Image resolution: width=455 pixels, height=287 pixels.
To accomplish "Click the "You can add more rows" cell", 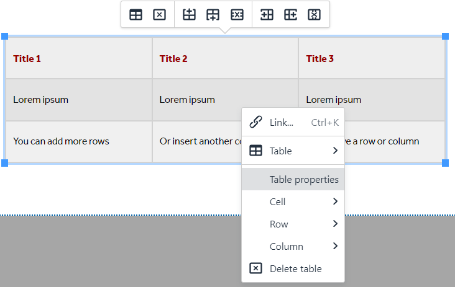I will coord(78,141).
